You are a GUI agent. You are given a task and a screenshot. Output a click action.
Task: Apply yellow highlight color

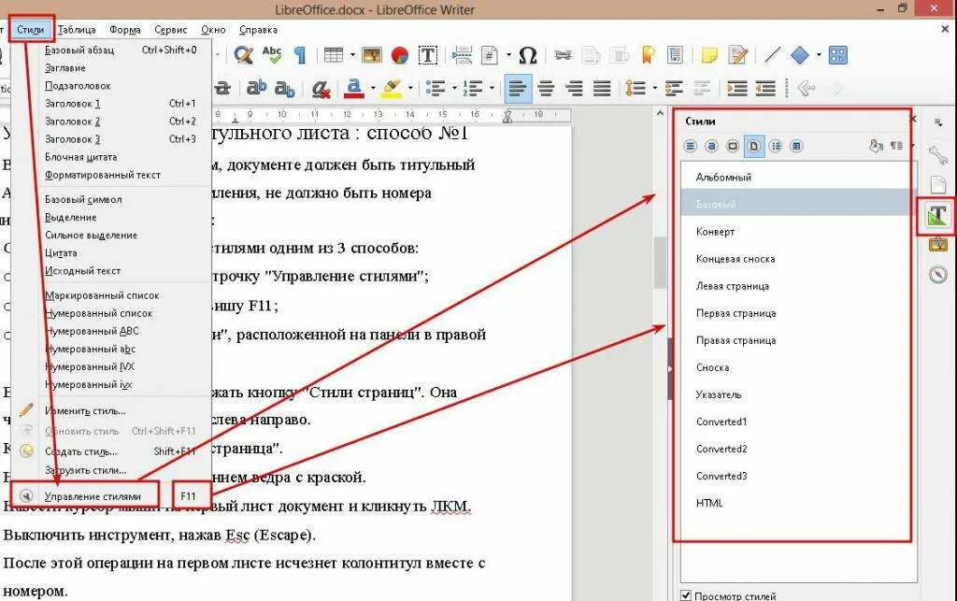coord(392,89)
